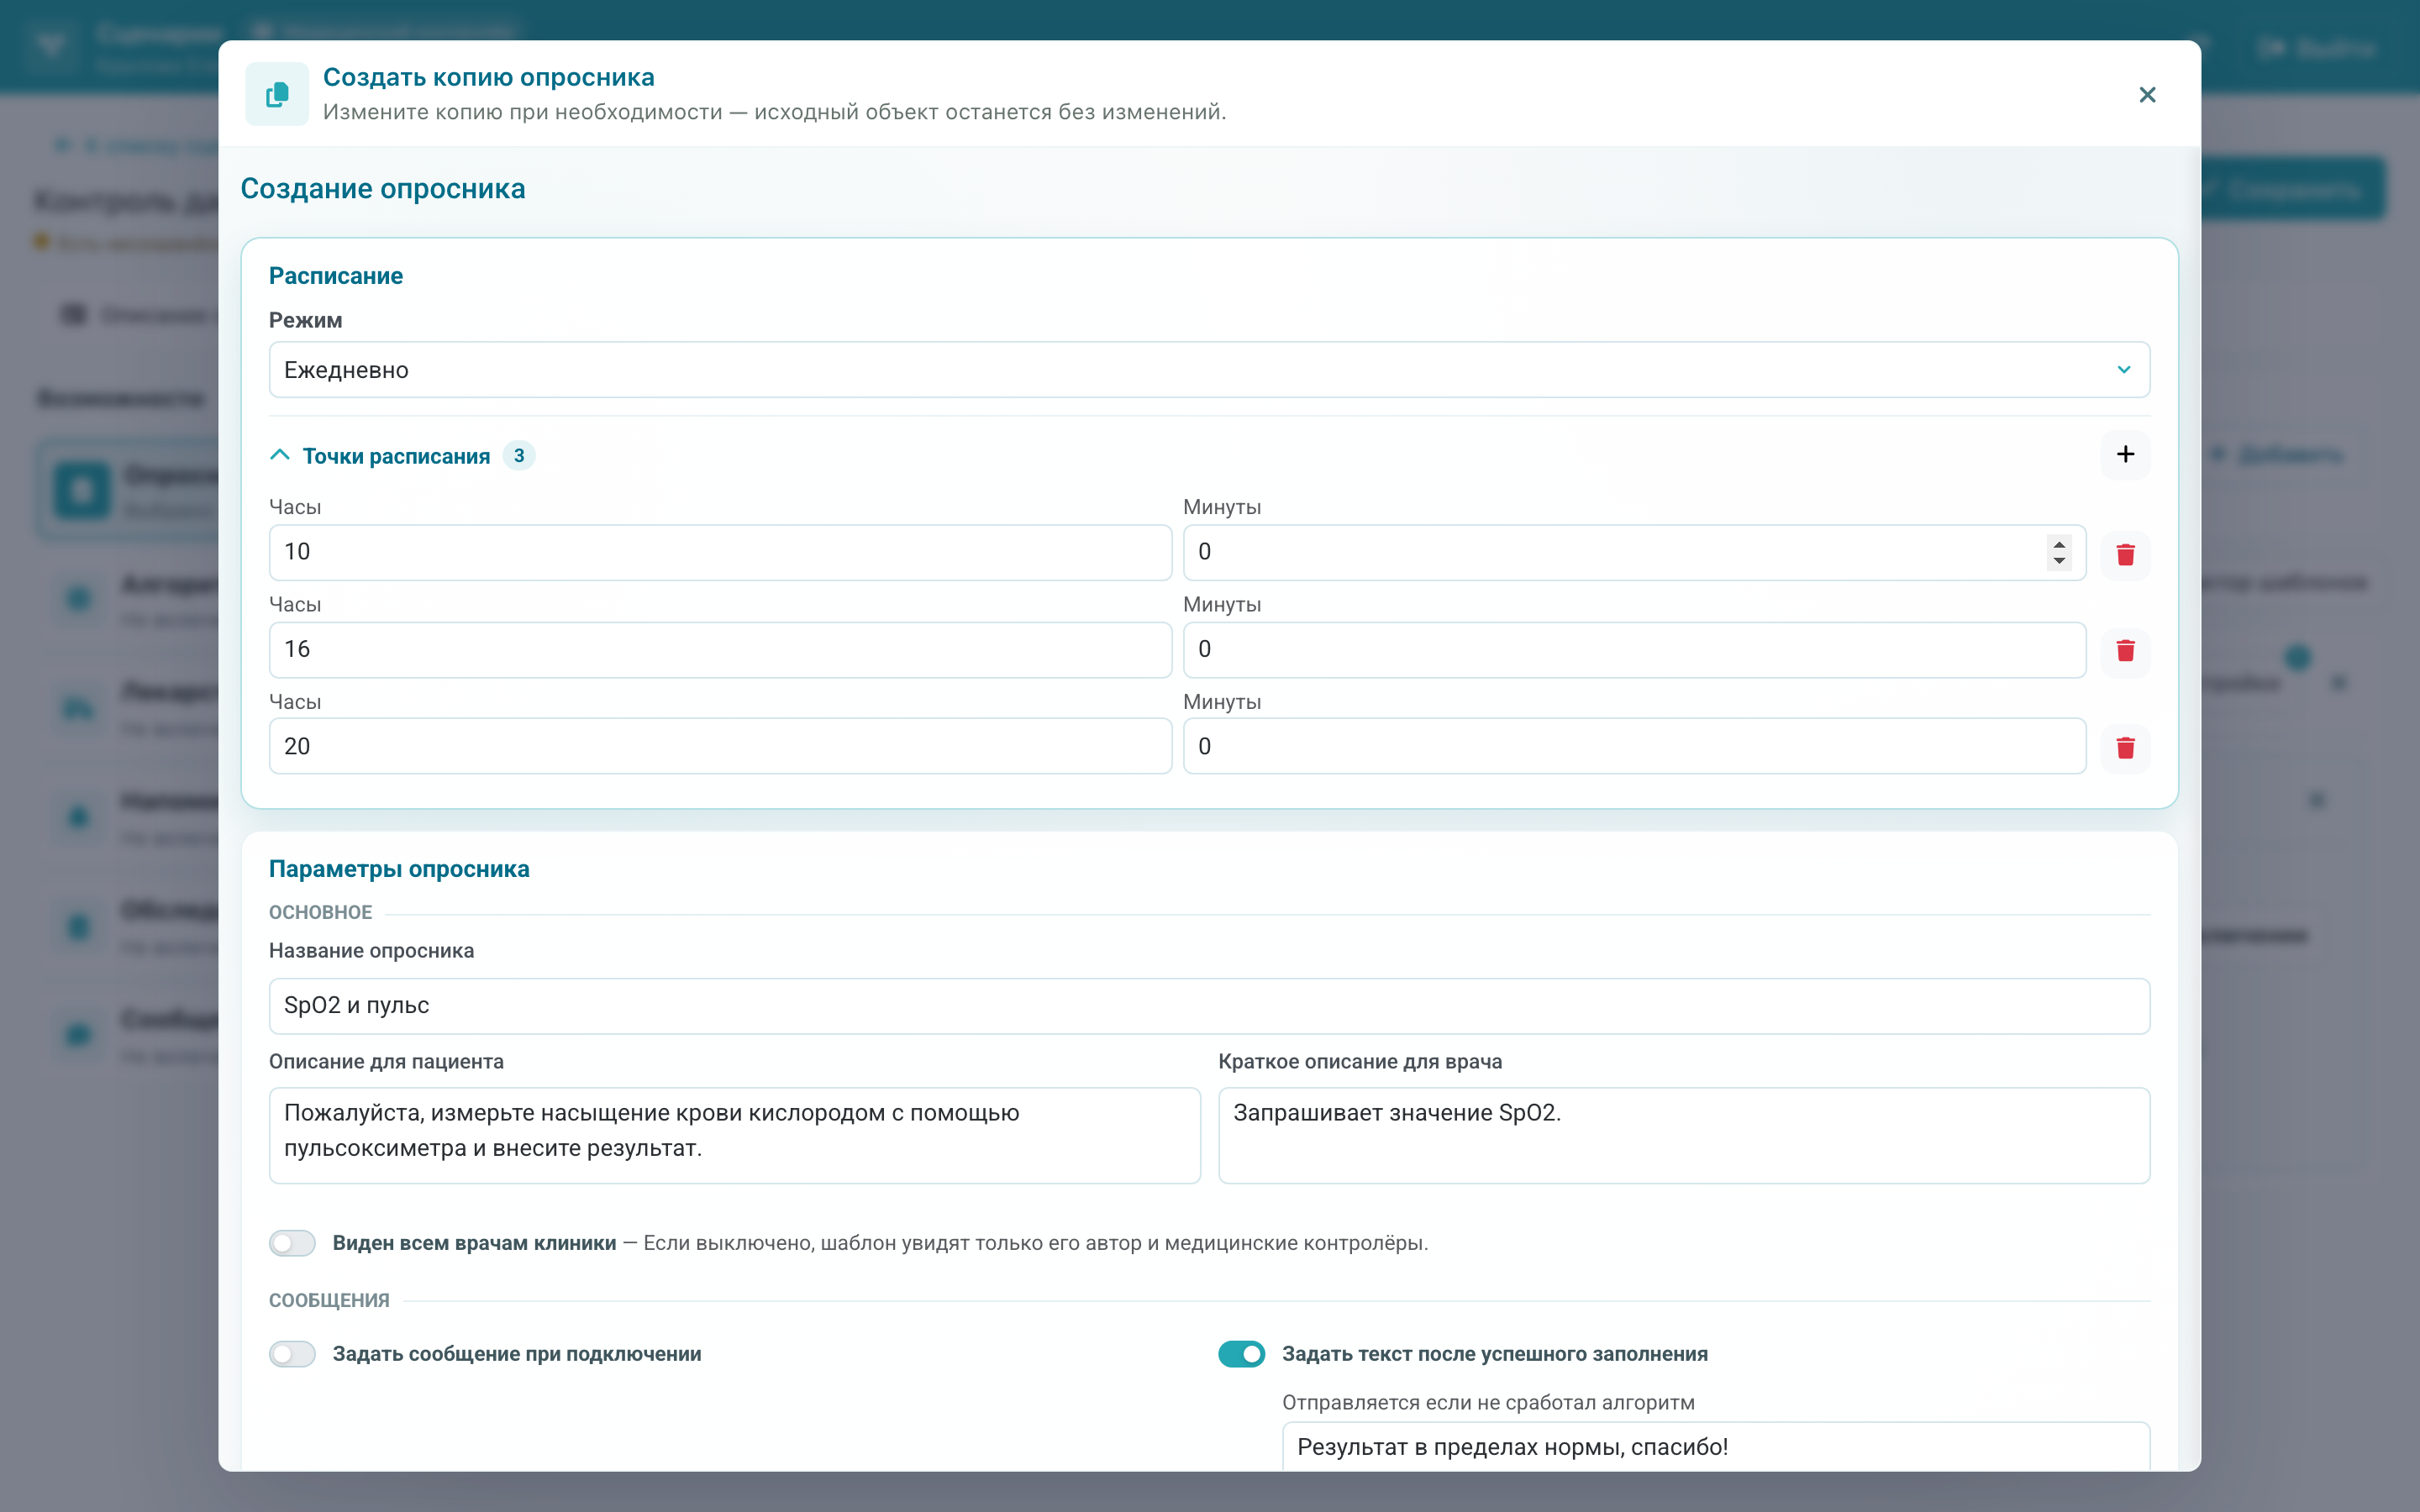Edit the Описание для пациента text area
This screenshot has width=2420, height=1512.
point(734,1136)
